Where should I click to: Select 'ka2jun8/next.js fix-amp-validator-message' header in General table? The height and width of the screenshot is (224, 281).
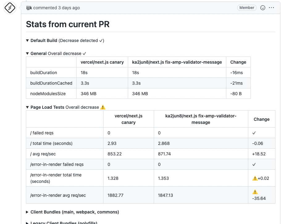[x=177, y=62]
